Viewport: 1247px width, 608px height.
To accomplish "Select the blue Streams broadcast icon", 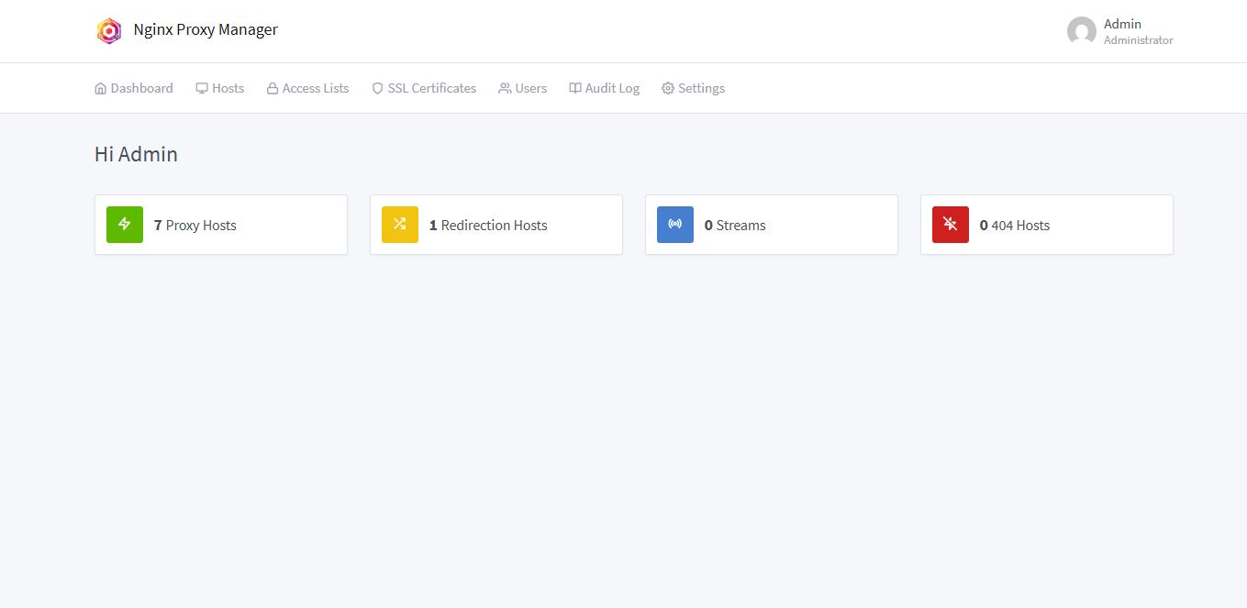I will (x=675, y=224).
